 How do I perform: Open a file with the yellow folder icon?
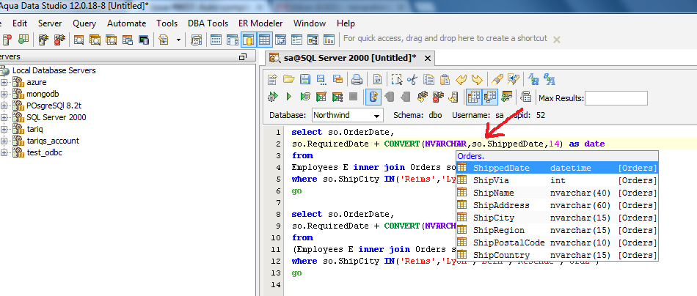click(x=289, y=79)
